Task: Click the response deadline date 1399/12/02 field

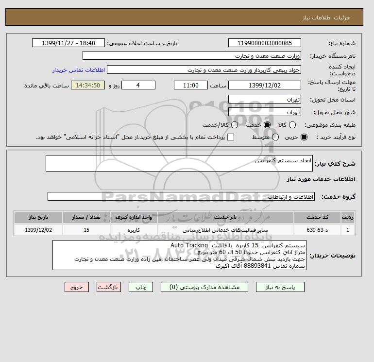Action: coord(265,85)
